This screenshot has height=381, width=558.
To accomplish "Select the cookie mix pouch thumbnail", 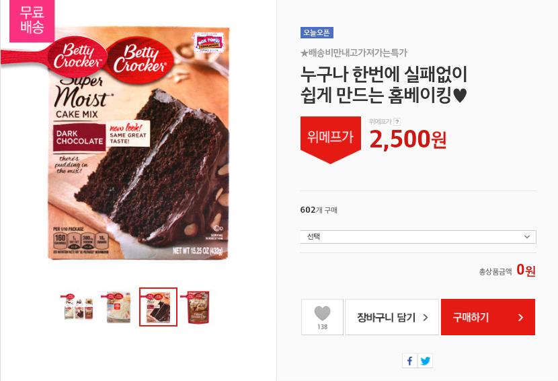I will 198,306.
